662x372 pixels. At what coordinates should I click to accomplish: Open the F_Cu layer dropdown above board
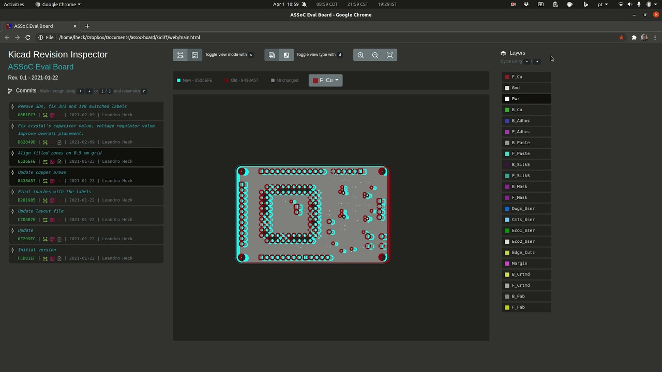[325, 80]
